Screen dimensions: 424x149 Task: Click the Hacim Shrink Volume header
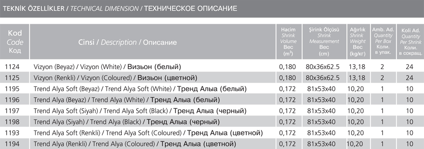(x=288, y=42)
